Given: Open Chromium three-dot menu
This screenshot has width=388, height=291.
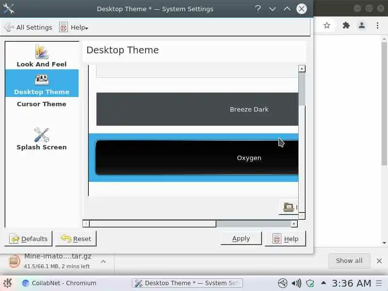Looking at the screenshot, I should [x=377, y=25].
